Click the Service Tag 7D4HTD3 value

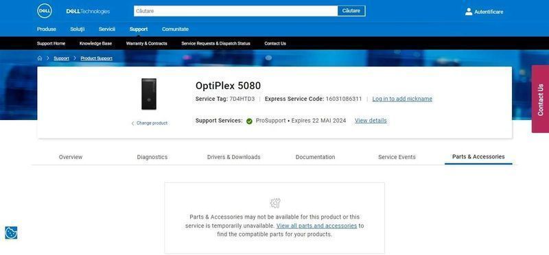242,99
